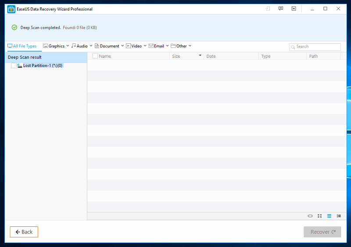The image size is (351, 247).
Task: Switch to list view
Action: pyautogui.click(x=329, y=216)
